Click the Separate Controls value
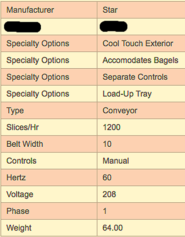Image resolution: width=185 pixels, height=237 pixels. click(135, 77)
